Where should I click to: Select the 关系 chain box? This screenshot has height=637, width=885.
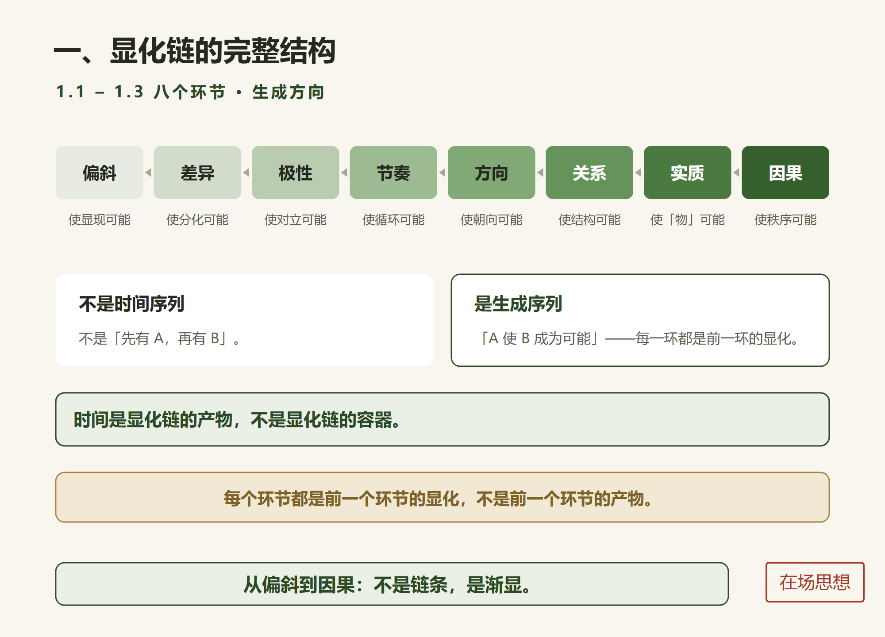(589, 173)
